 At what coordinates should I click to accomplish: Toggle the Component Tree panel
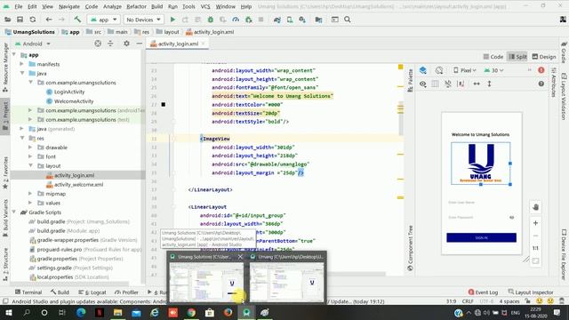click(x=411, y=248)
